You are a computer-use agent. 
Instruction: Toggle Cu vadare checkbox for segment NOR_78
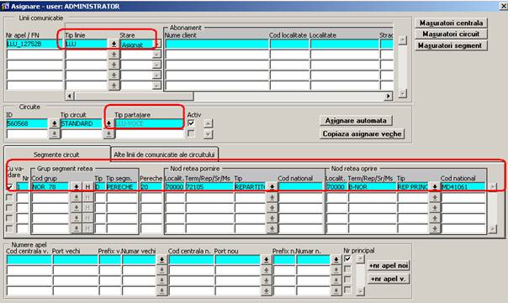[x=9, y=186]
